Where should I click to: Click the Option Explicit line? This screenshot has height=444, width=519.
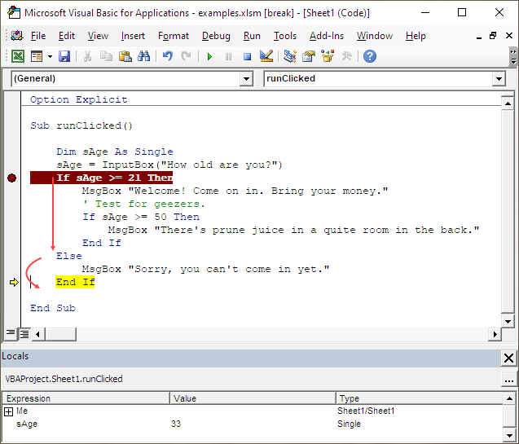79,99
